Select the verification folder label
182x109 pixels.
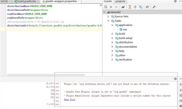[x=125, y=59]
